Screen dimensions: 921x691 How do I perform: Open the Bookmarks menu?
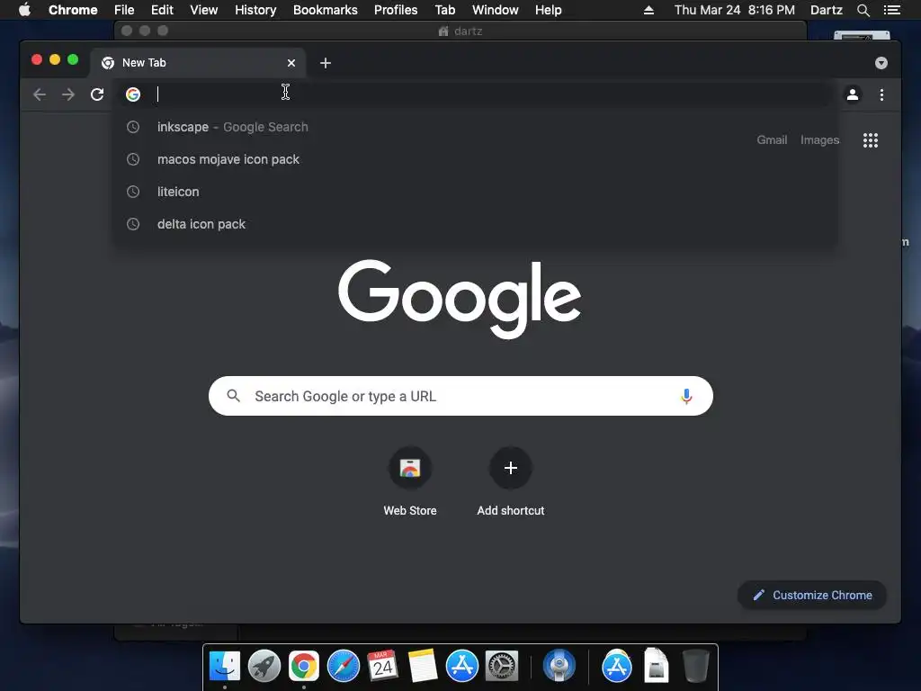(326, 10)
